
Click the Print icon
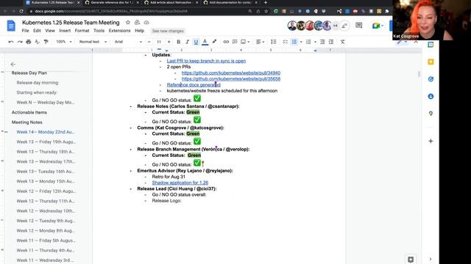point(29,42)
